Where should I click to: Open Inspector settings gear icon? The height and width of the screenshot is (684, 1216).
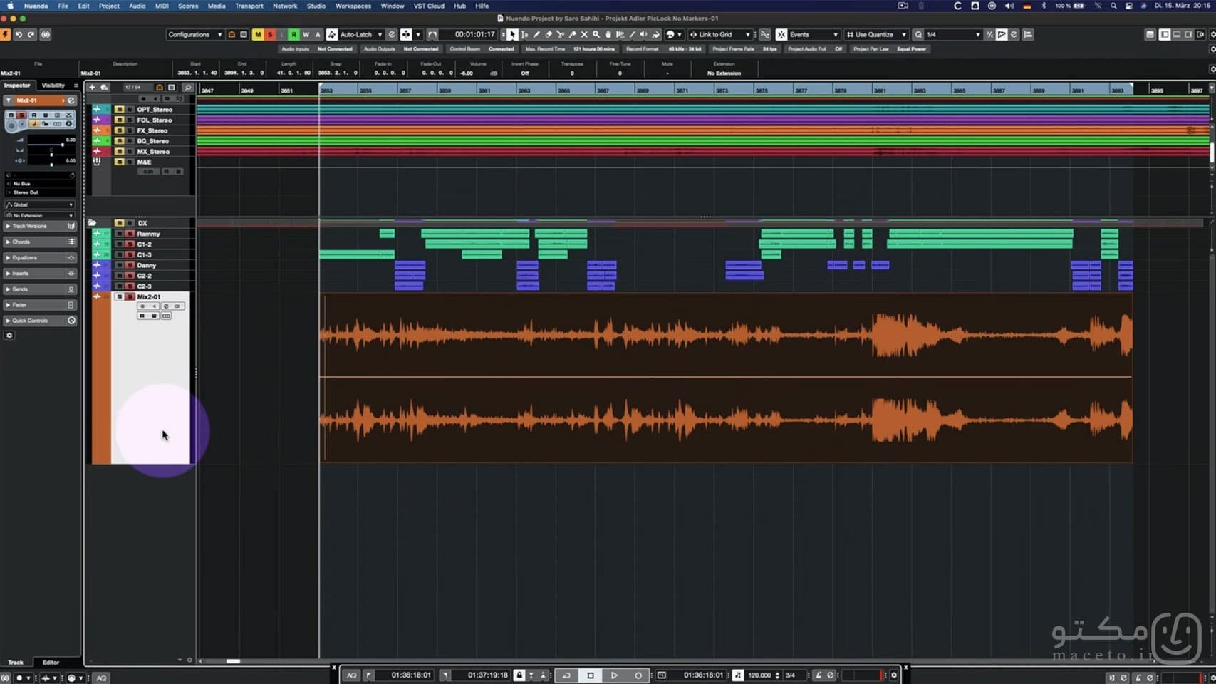coord(9,336)
